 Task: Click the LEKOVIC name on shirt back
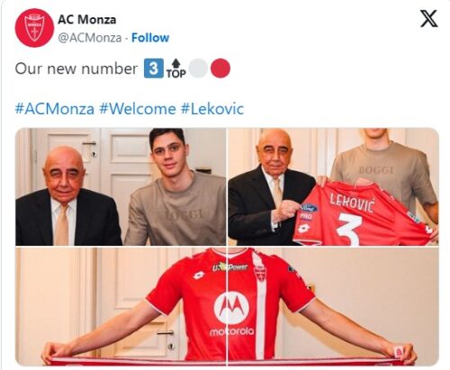point(352,203)
